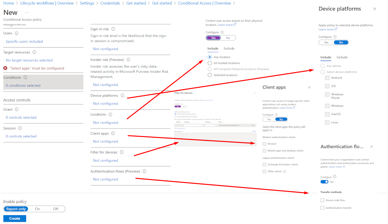This screenshot has width=388, height=224.
Task: Click the Create button
Action: pyautogui.click(x=15, y=219)
